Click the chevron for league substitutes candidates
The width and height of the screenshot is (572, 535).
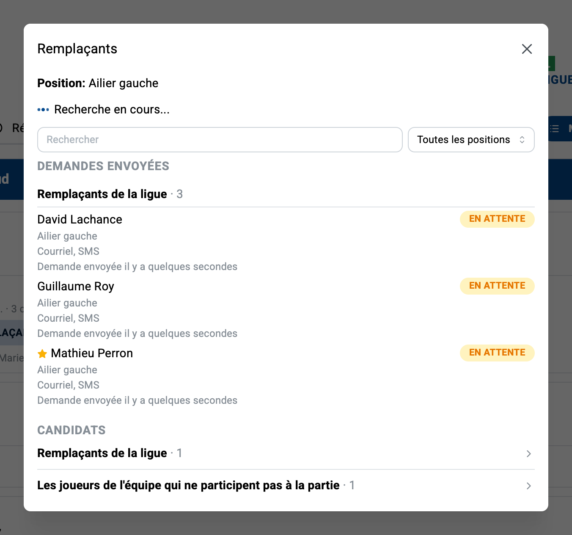528,454
